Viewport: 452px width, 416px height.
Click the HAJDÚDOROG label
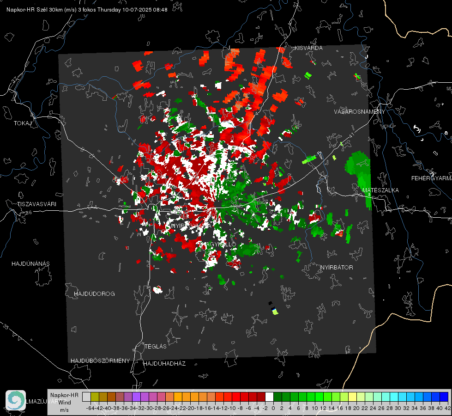(x=94, y=294)
